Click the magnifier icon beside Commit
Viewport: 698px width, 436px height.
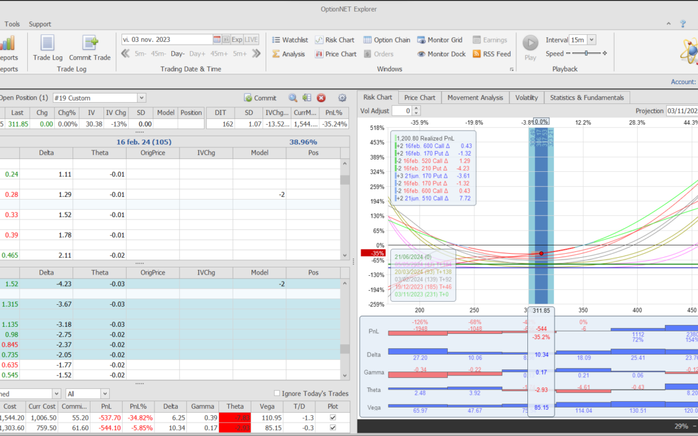293,98
